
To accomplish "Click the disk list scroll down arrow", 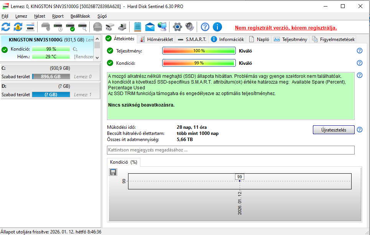I will click(97, 58).
